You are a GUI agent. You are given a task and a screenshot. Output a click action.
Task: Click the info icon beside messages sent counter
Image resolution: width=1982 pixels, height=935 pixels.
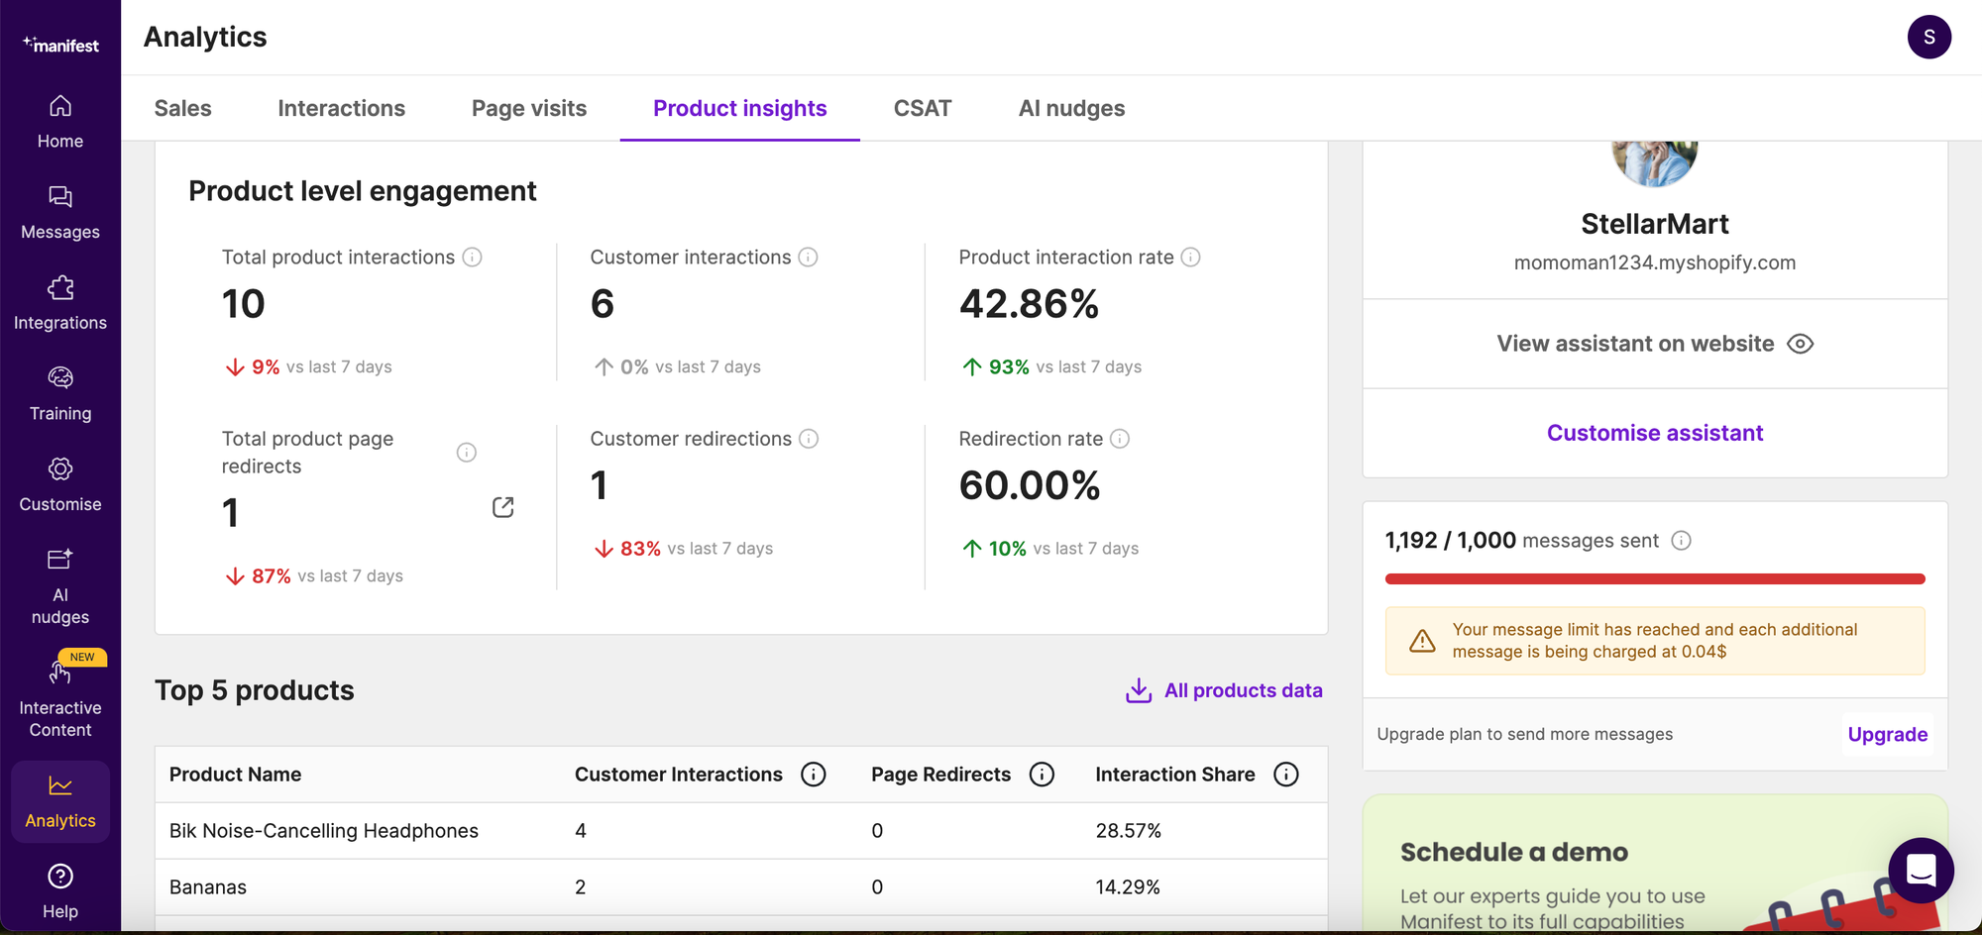pos(1681,541)
